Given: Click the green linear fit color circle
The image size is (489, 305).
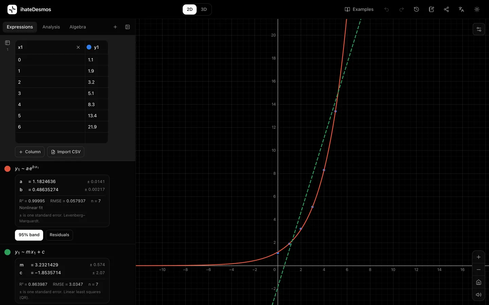Looking at the screenshot, I should pos(7,252).
